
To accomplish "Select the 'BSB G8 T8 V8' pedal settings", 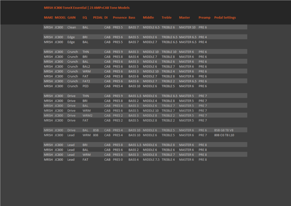I will 224,130.
